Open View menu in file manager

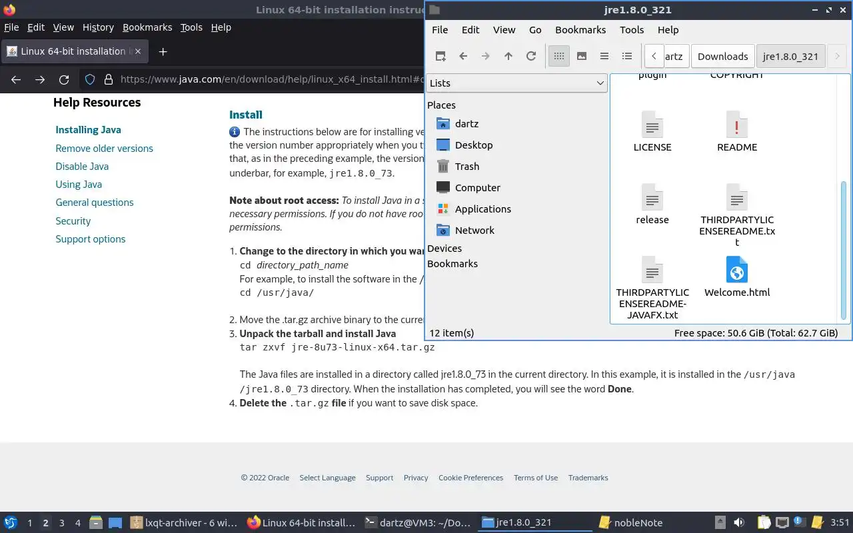click(x=504, y=30)
